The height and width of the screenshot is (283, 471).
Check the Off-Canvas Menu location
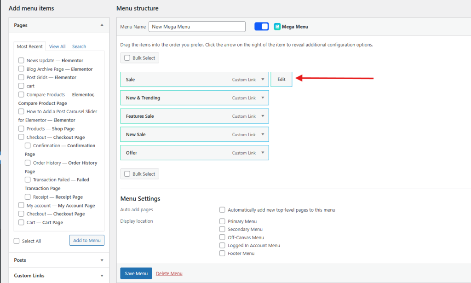[222, 237]
